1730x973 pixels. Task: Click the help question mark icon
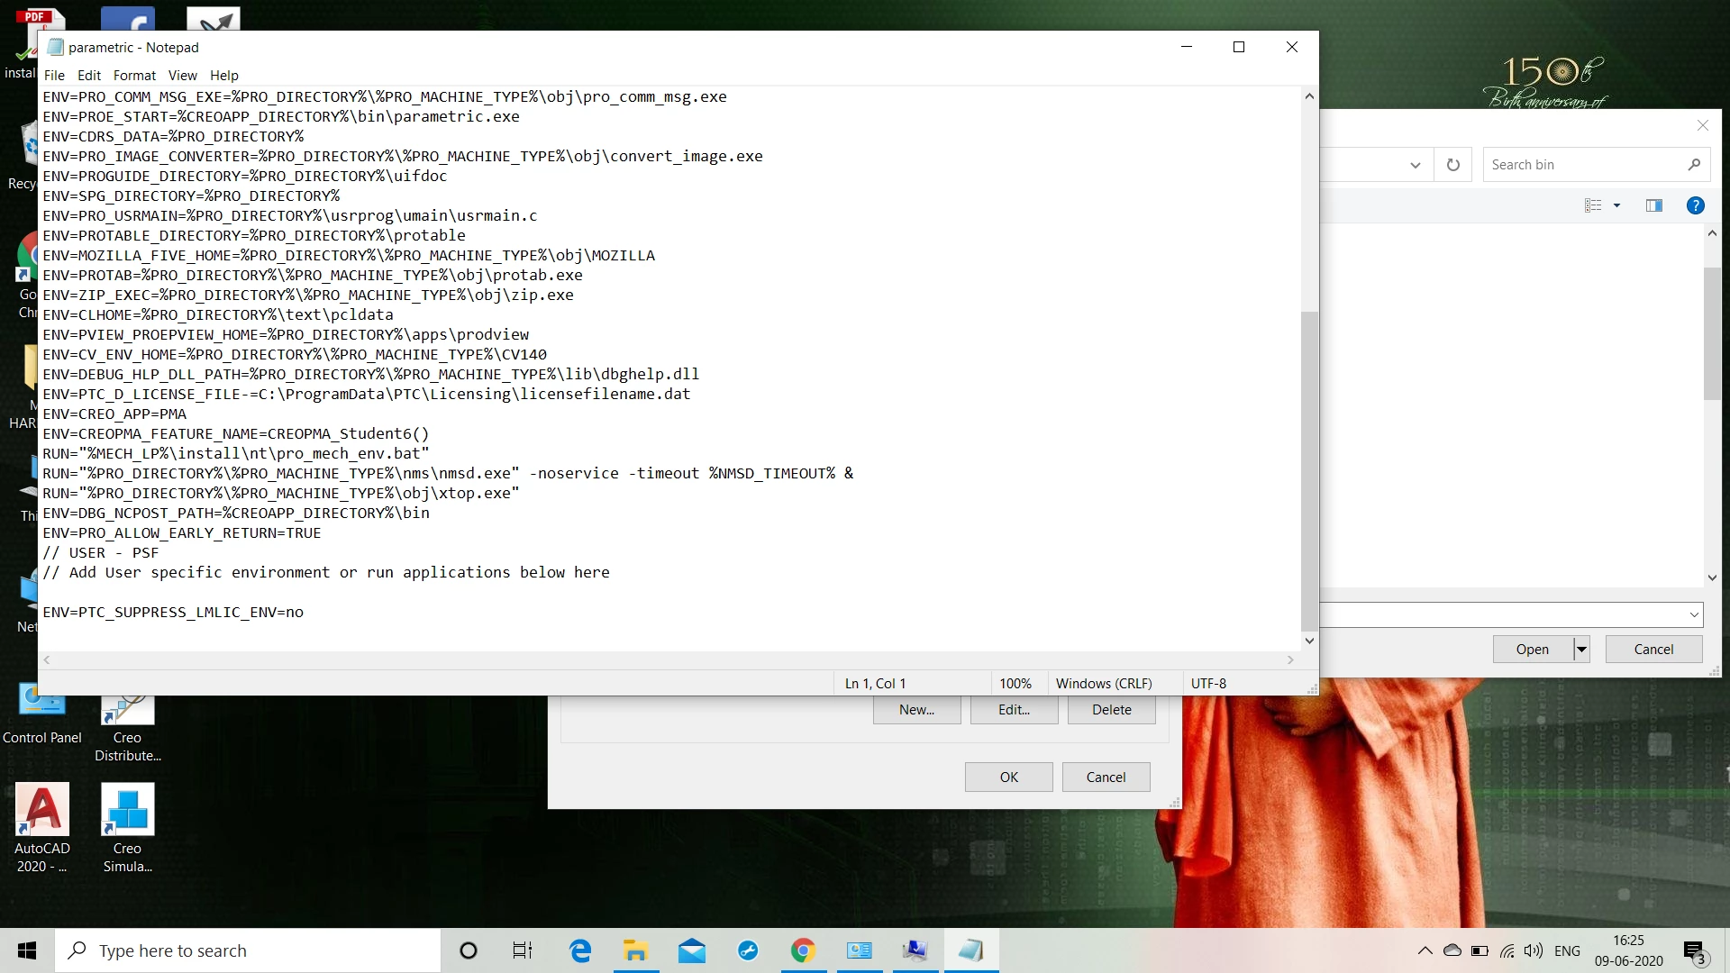click(1695, 205)
